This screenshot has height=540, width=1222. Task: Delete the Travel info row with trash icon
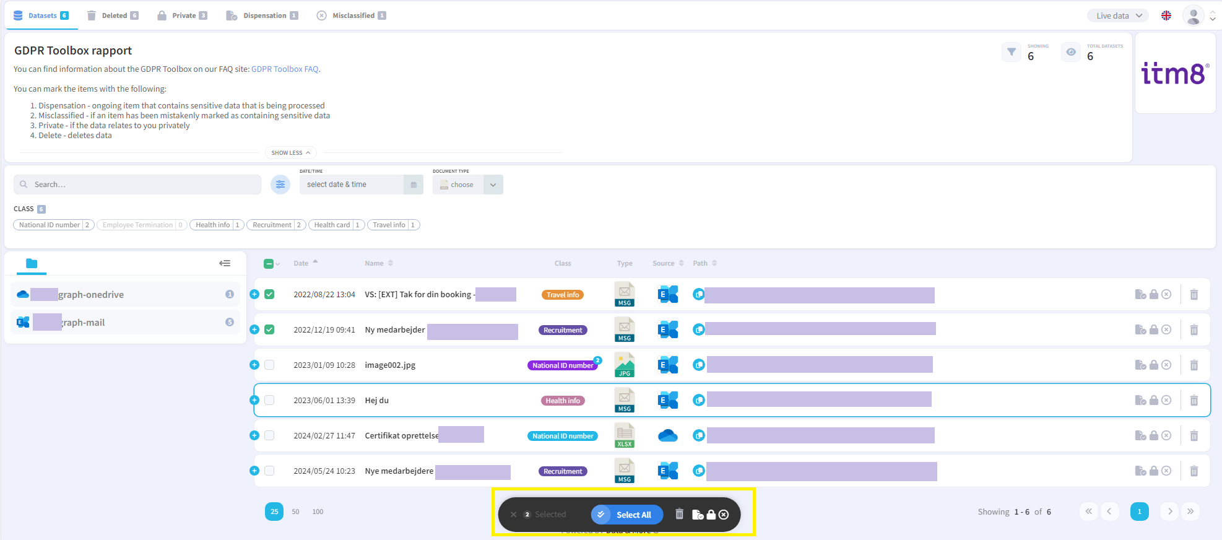click(1194, 295)
